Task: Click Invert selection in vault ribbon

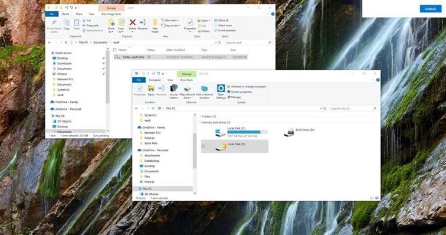Action: (225, 31)
